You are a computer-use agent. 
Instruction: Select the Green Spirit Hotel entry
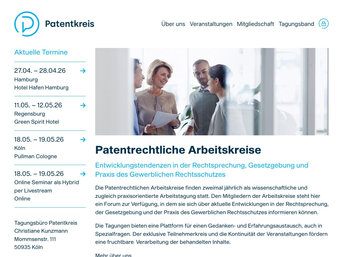click(x=37, y=122)
